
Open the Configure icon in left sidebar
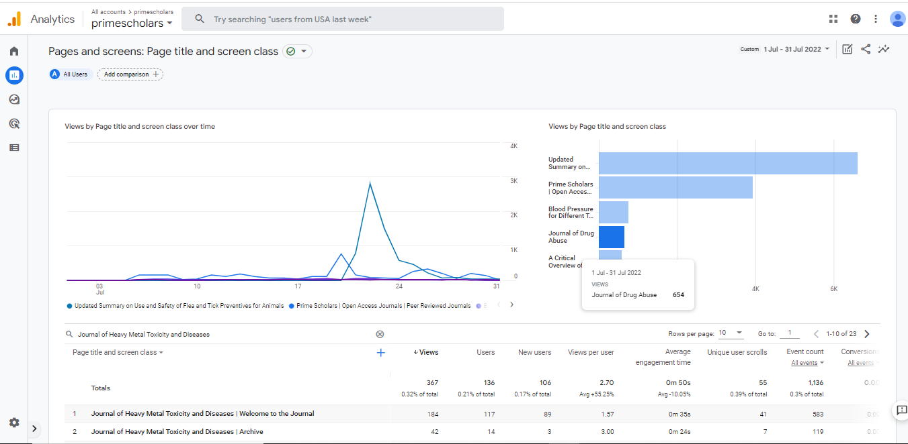14,148
